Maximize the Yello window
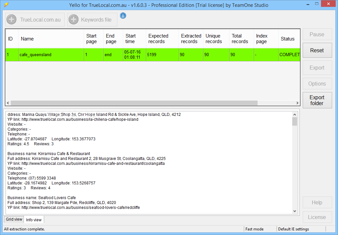 tap(317, 4)
